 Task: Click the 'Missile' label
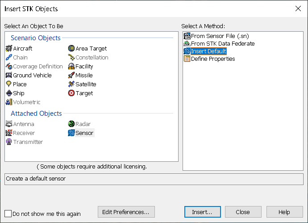pyautogui.click(x=84, y=76)
